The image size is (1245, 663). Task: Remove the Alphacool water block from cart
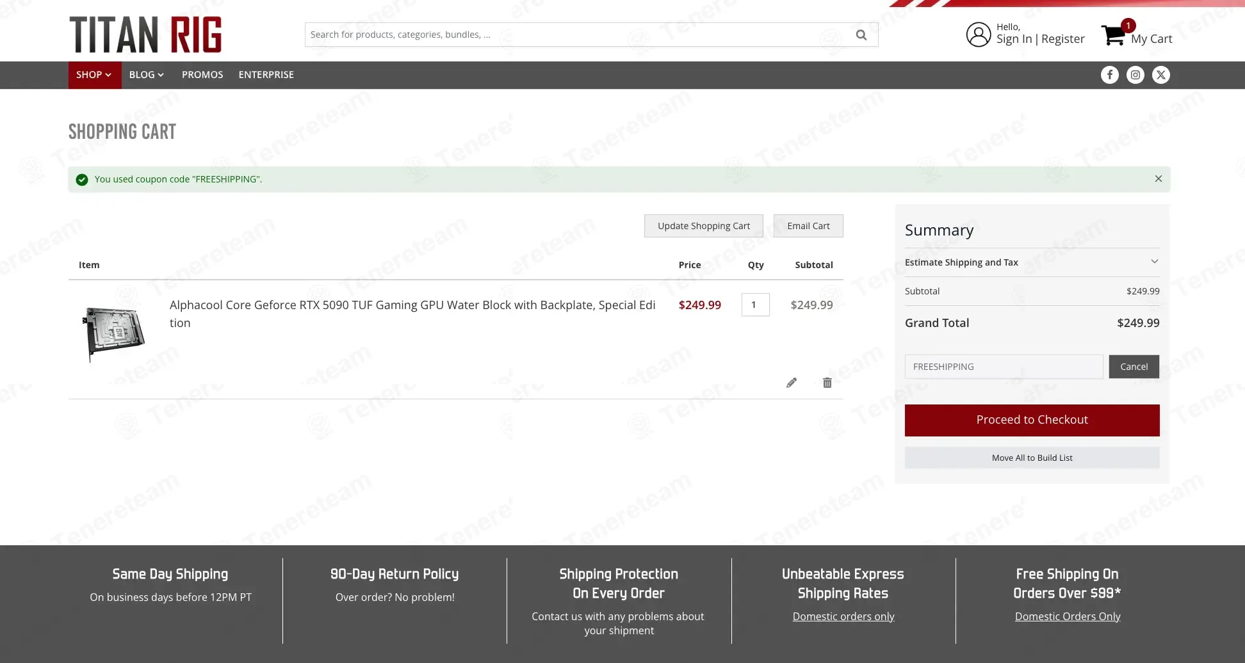(x=827, y=383)
